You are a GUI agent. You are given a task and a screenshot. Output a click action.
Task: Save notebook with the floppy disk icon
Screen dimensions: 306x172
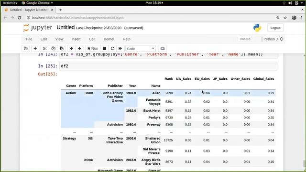26,49
